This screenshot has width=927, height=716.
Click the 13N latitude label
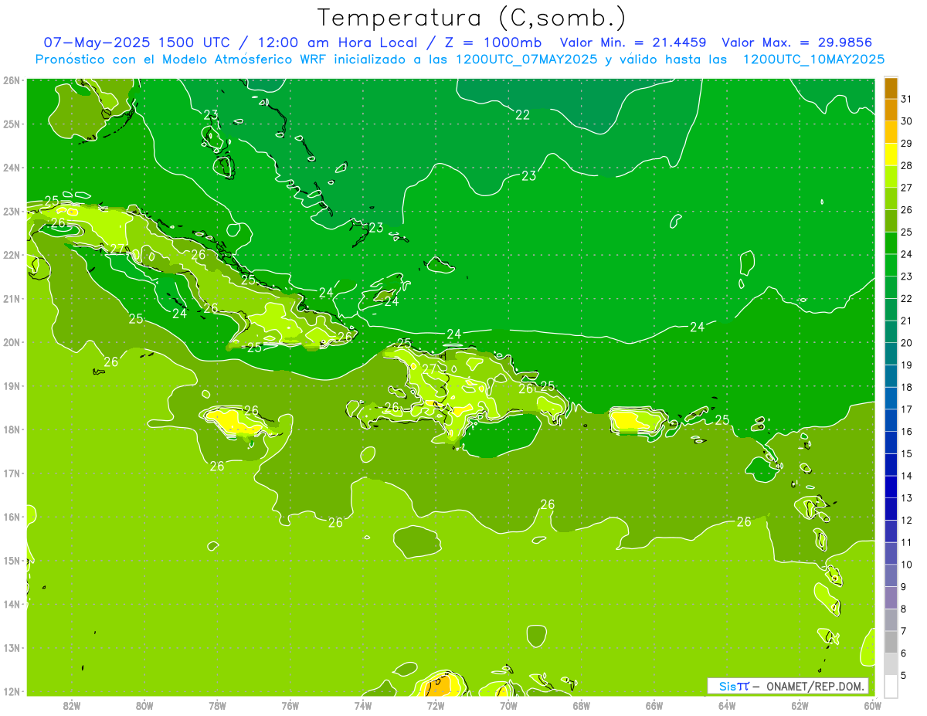tap(12, 648)
